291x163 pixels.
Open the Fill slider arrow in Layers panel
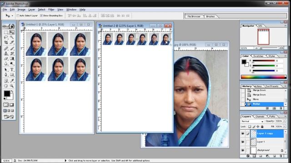(284, 127)
